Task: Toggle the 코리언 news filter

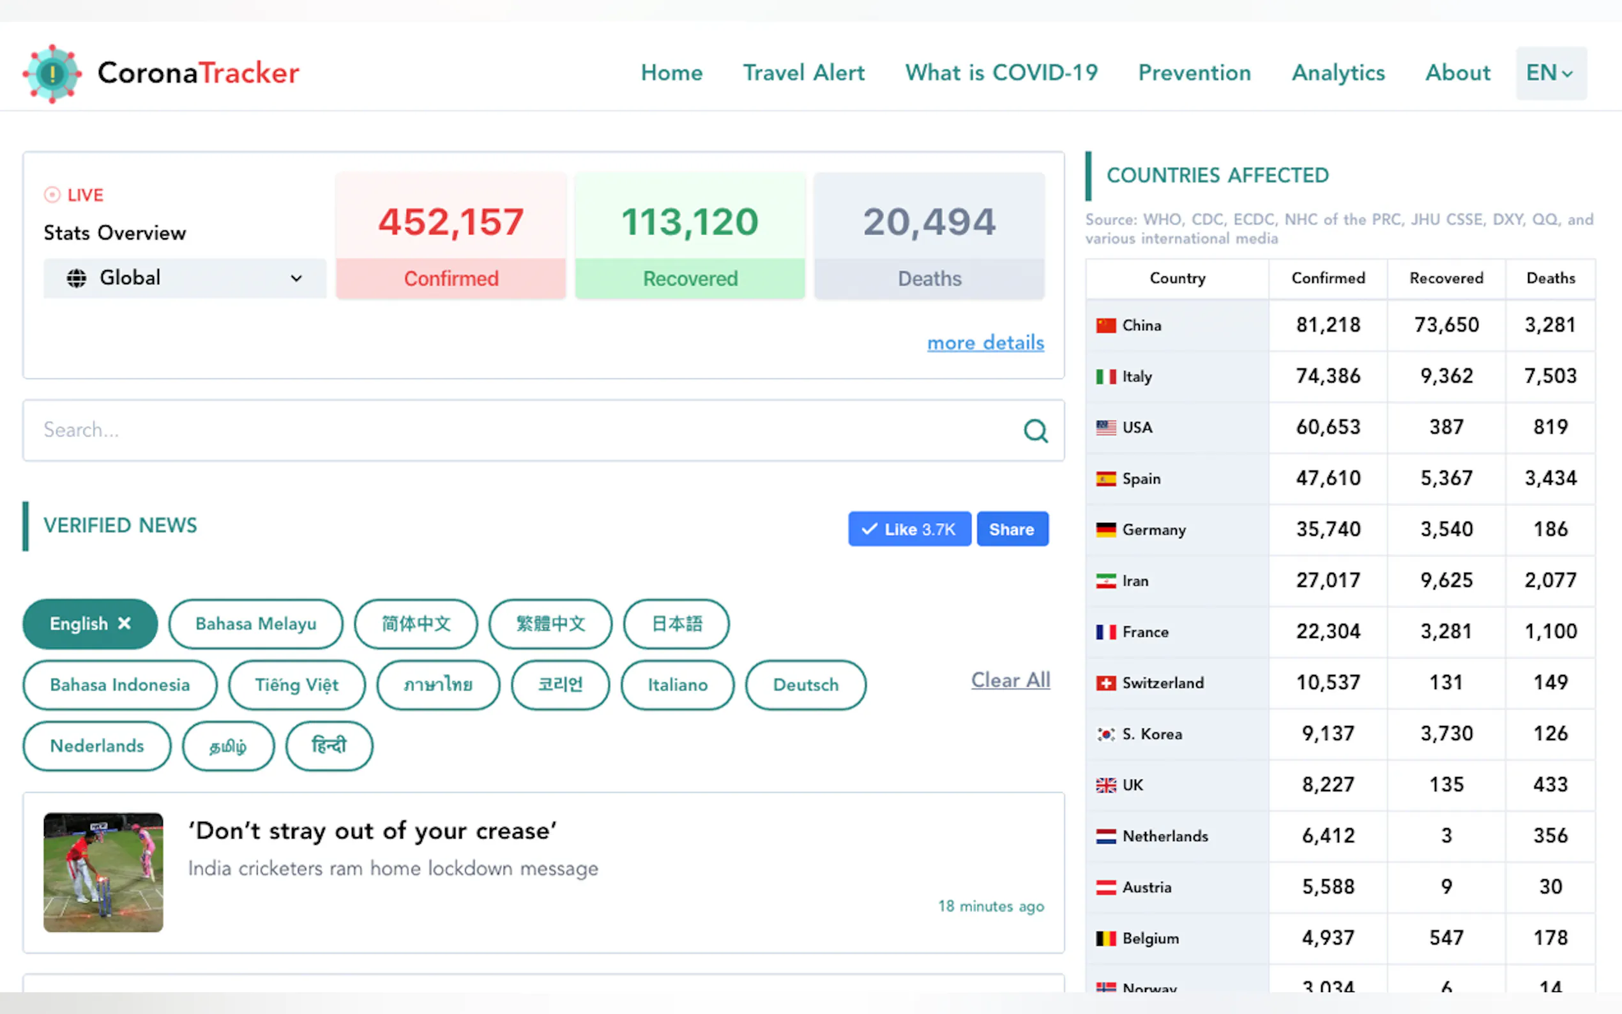Action: (561, 685)
